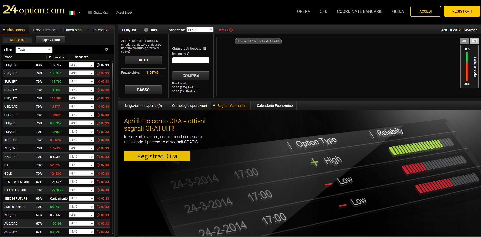Click the clock icon in GBP/JPY row
This screenshot has width=481, height=237.
(98, 90)
